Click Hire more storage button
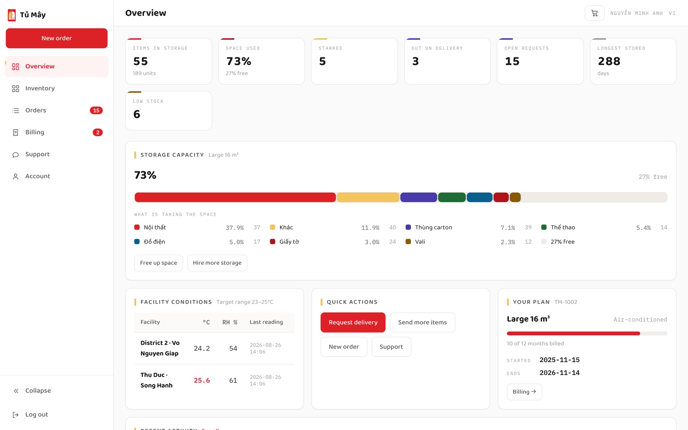 tap(217, 263)
